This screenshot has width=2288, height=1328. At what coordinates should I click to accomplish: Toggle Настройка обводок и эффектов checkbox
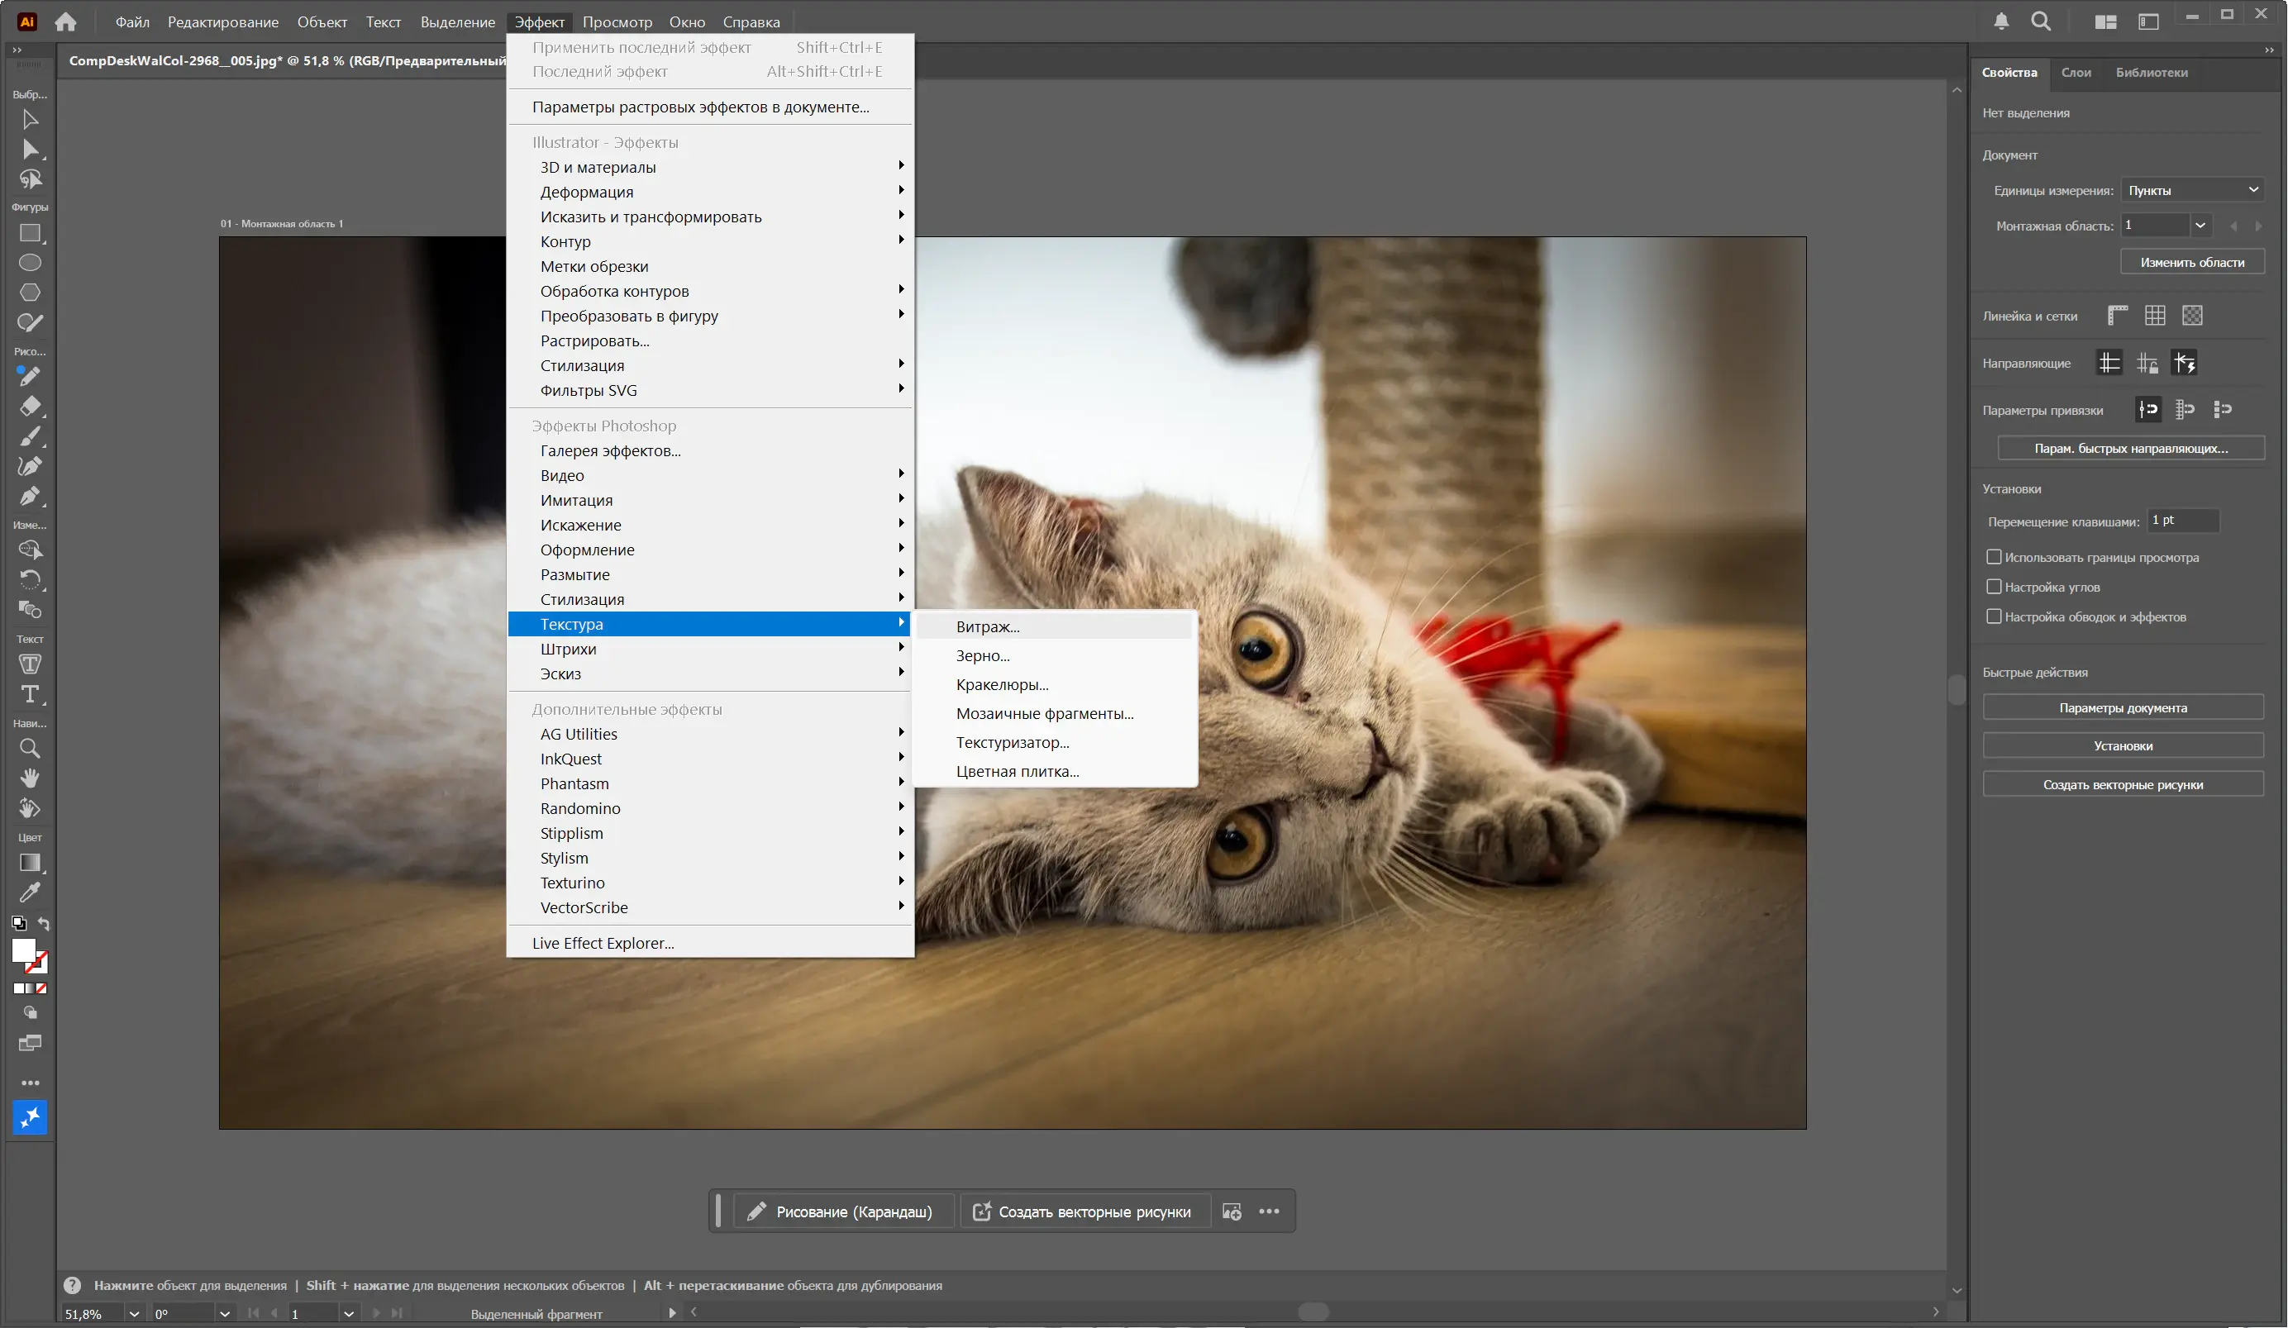[1994, 617]
